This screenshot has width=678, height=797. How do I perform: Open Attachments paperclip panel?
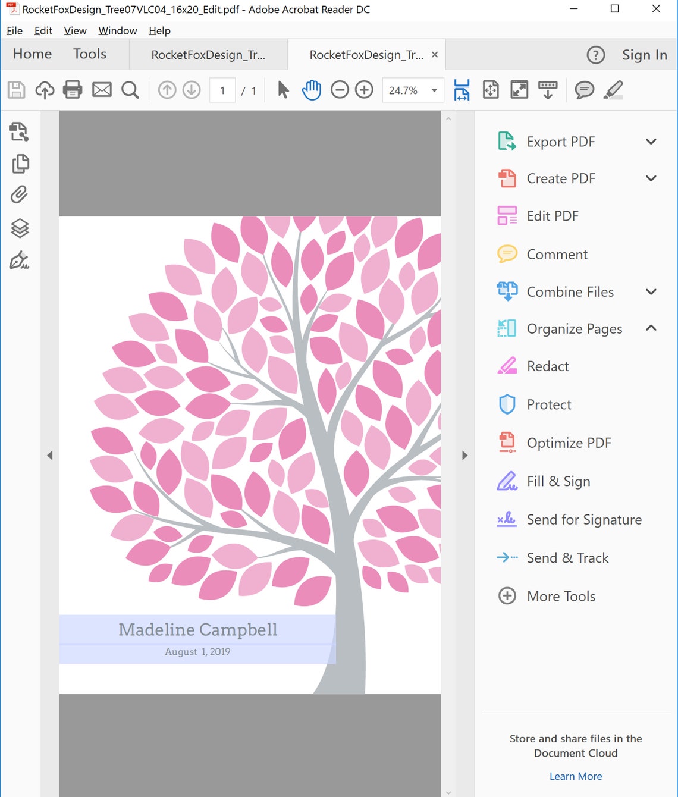coord(20,195)
